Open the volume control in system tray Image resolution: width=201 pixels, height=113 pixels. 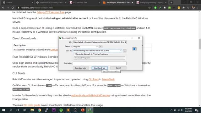coord(182,110)
